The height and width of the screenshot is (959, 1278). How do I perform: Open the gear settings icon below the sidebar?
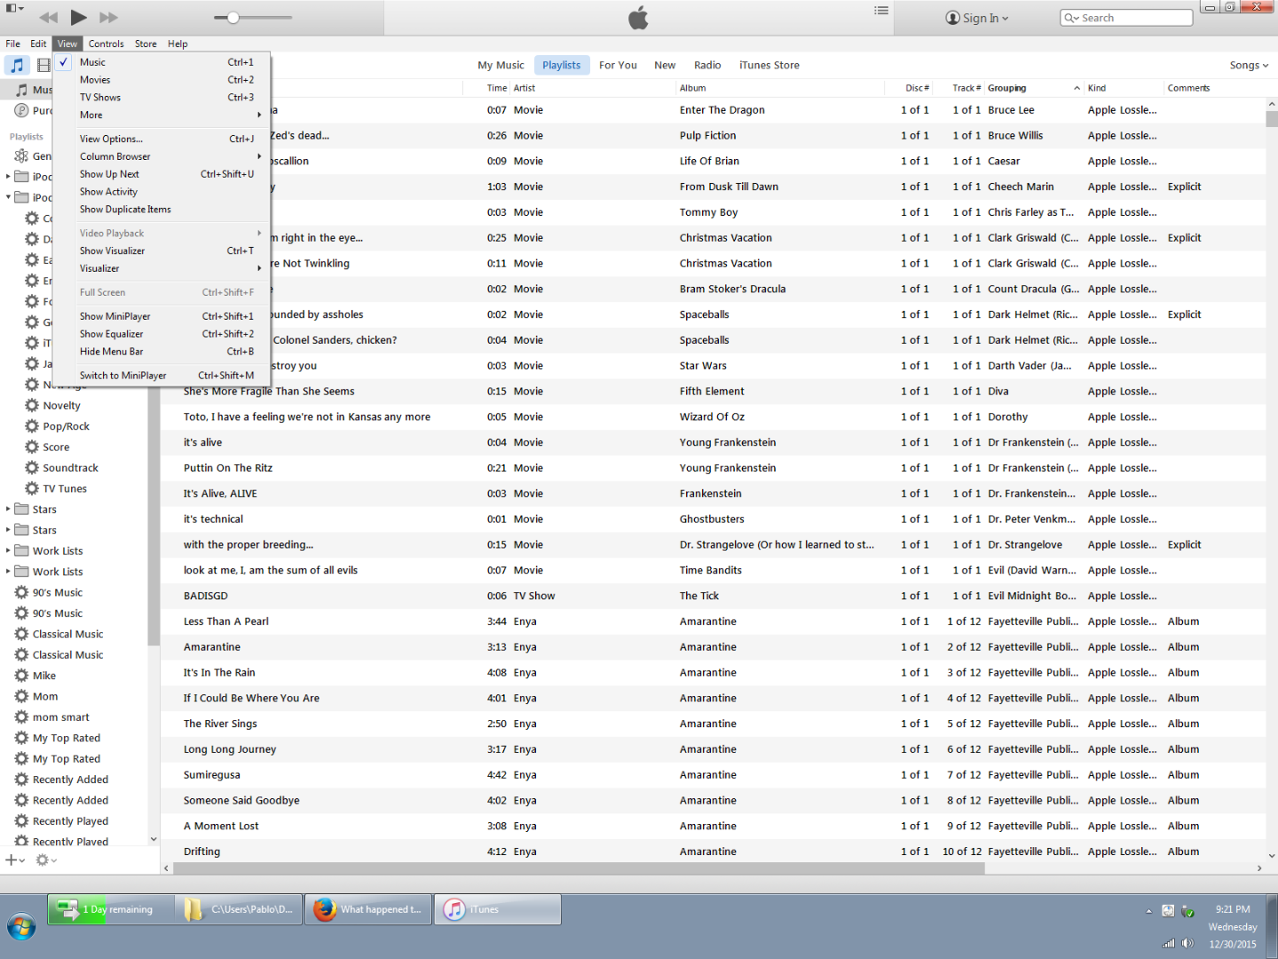41,860
